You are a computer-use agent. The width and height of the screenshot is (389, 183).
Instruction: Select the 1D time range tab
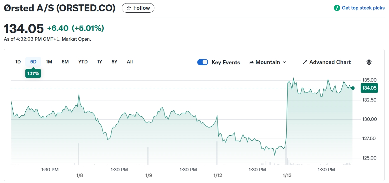click(18, 62)
